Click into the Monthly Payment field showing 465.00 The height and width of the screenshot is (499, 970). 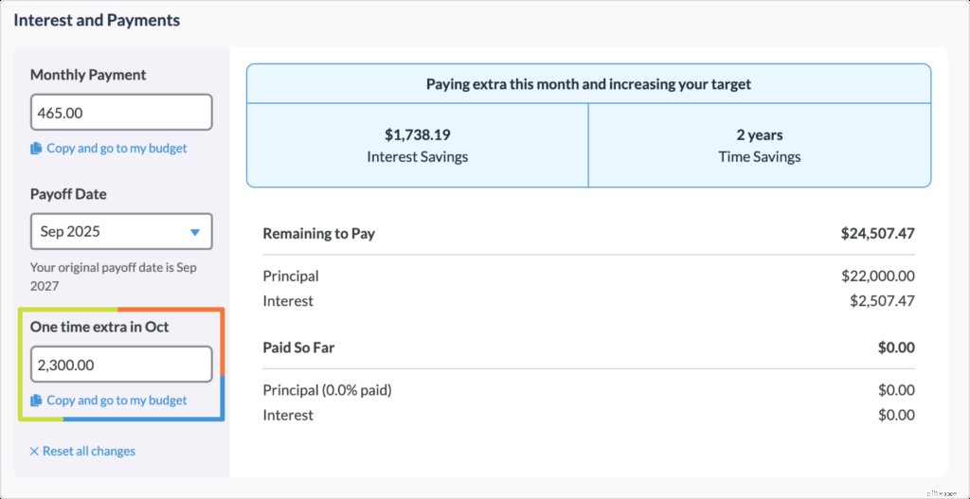pos(120,113)
